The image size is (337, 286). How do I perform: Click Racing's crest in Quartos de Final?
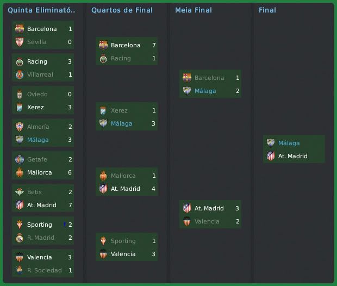coord(103,58)
